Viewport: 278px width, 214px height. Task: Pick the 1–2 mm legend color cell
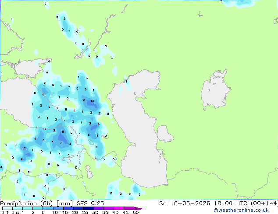coord(28,208)
